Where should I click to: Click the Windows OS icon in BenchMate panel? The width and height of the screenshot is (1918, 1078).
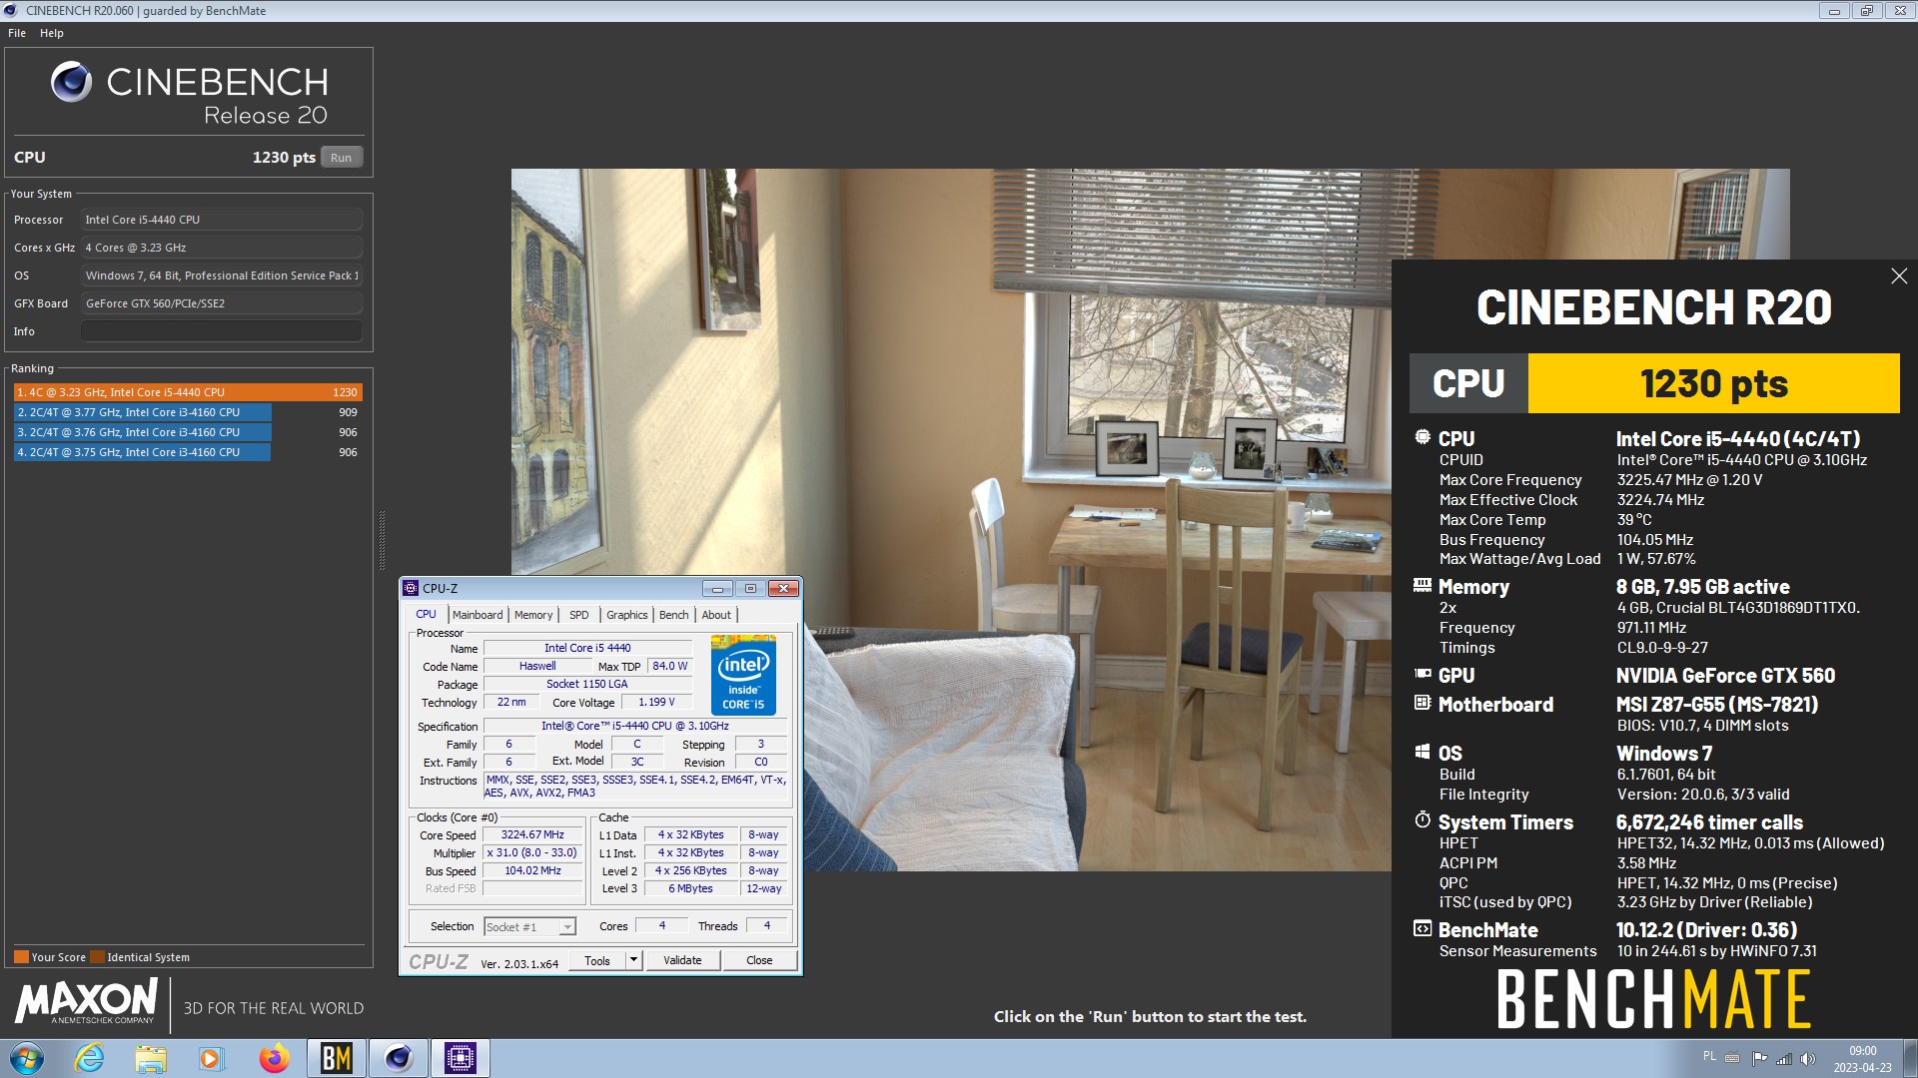point(1423,752)
